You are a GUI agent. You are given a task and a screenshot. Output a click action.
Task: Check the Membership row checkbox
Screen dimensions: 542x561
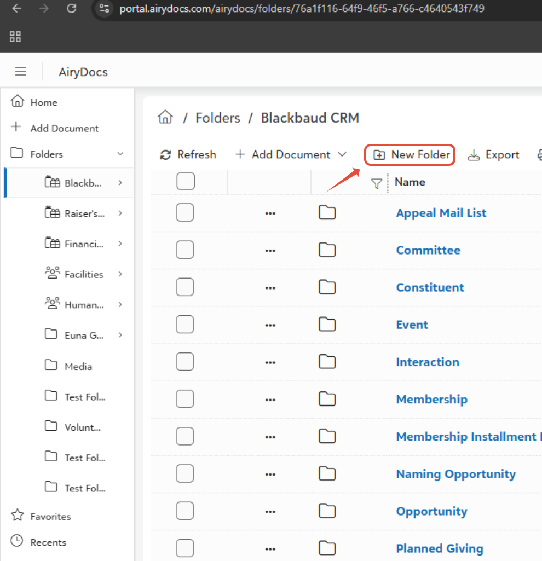pos(185,399)
